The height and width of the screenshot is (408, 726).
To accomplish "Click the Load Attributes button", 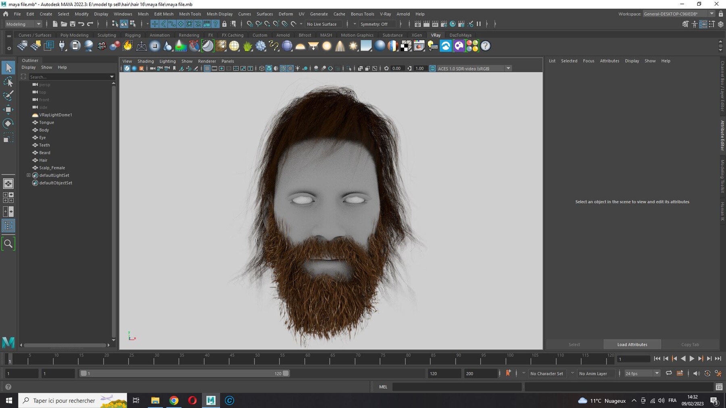I will coord(632,344).
